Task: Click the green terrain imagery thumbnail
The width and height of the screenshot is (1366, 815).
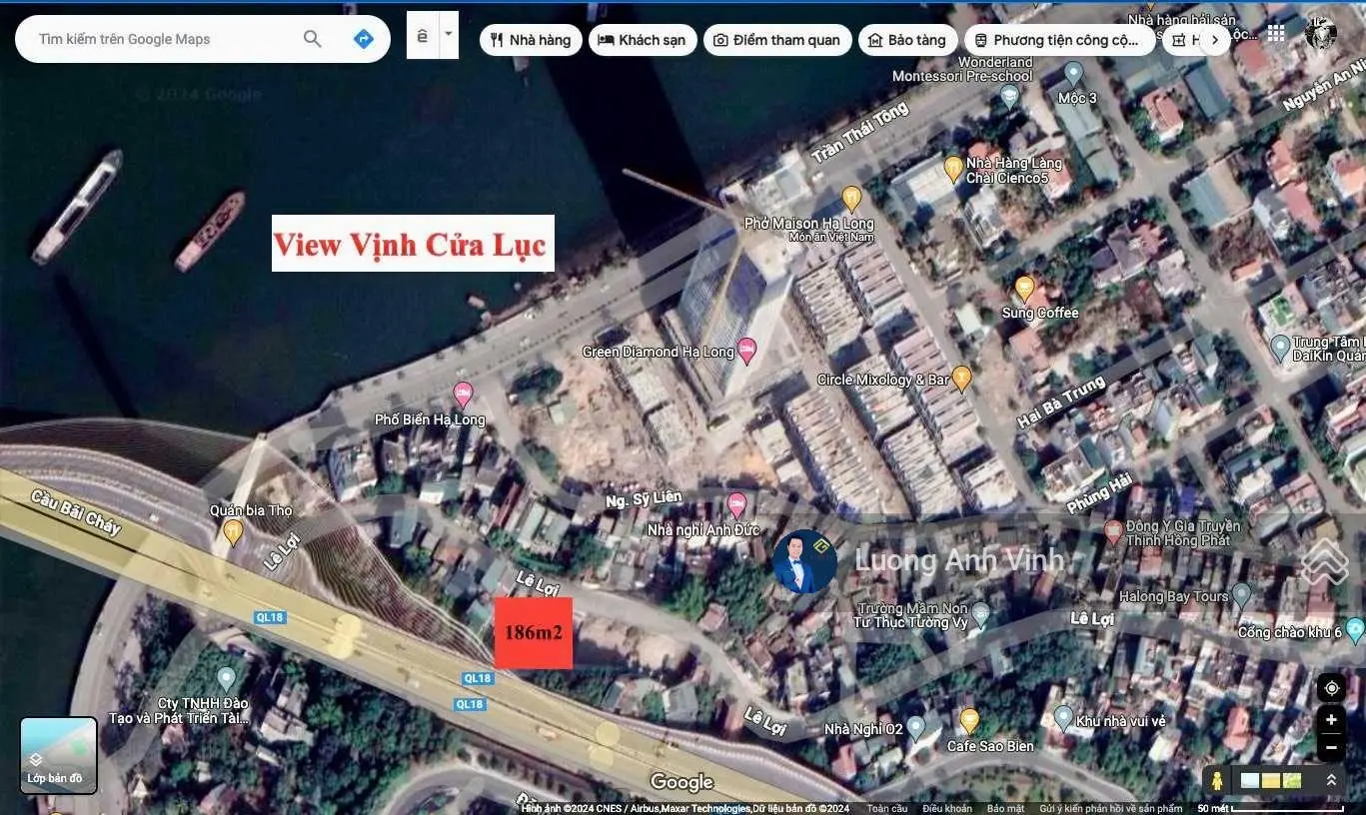Action: (1292, 780)
